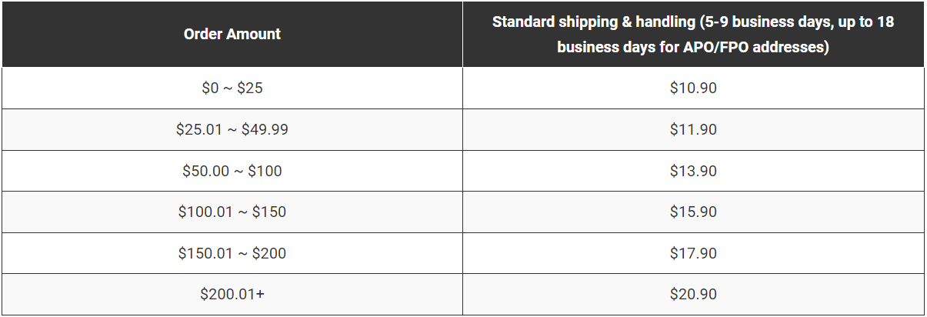Select the $100.01 ~ $150 order cell
927x317 pixels.
point(232,212)
